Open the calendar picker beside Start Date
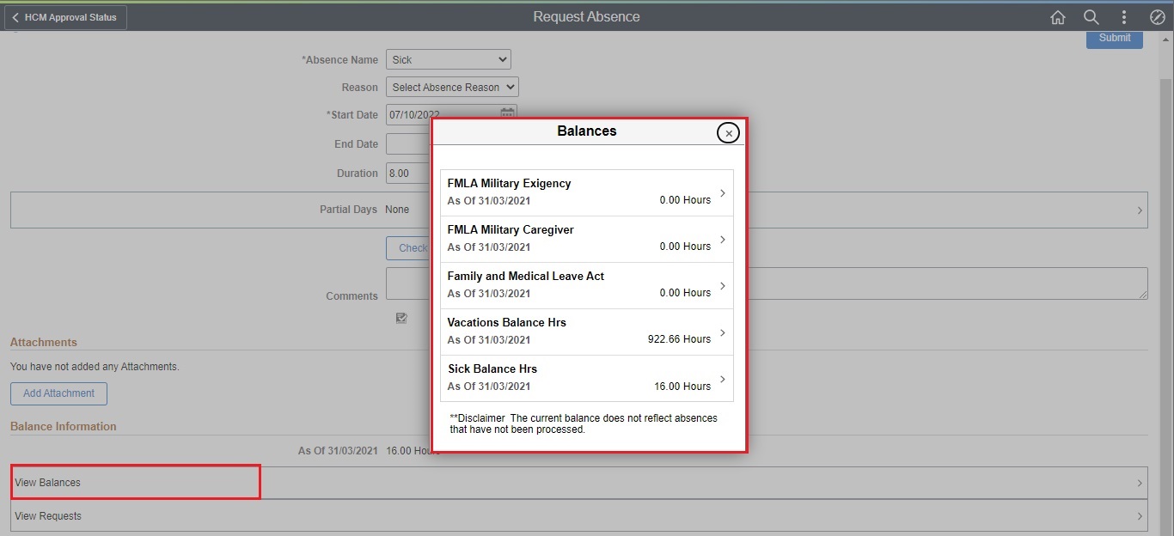The image size is (1174, 536). 507,113
